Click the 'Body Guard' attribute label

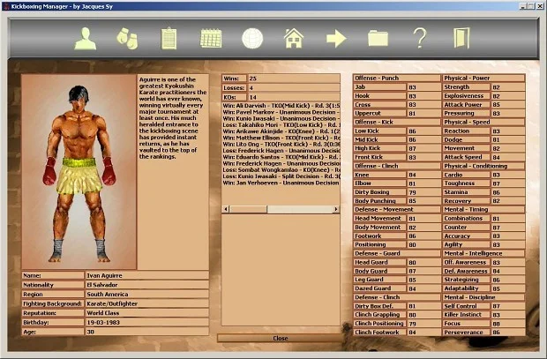click(x=379, y=271)
